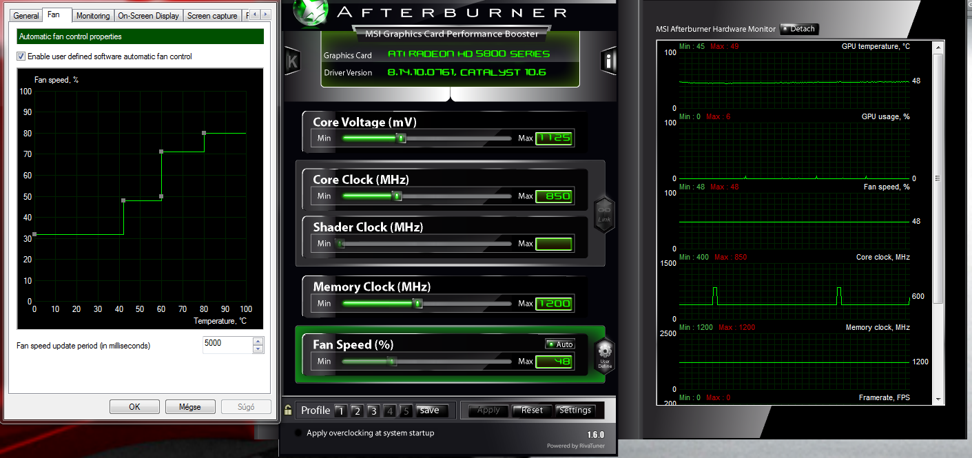972x458 pixels.
Task: Click the Memory clock graph in monitor
Action: [x=794, y=362]
